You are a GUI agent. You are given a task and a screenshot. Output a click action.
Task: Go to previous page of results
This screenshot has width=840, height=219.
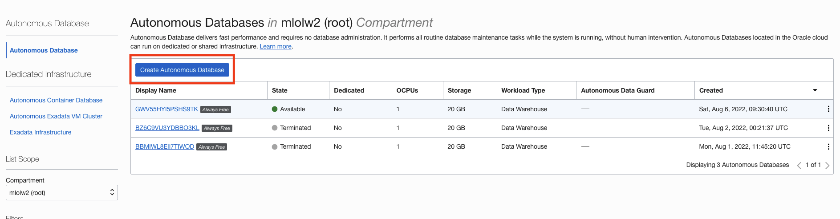pyautogui.click(x=799, y=165)
